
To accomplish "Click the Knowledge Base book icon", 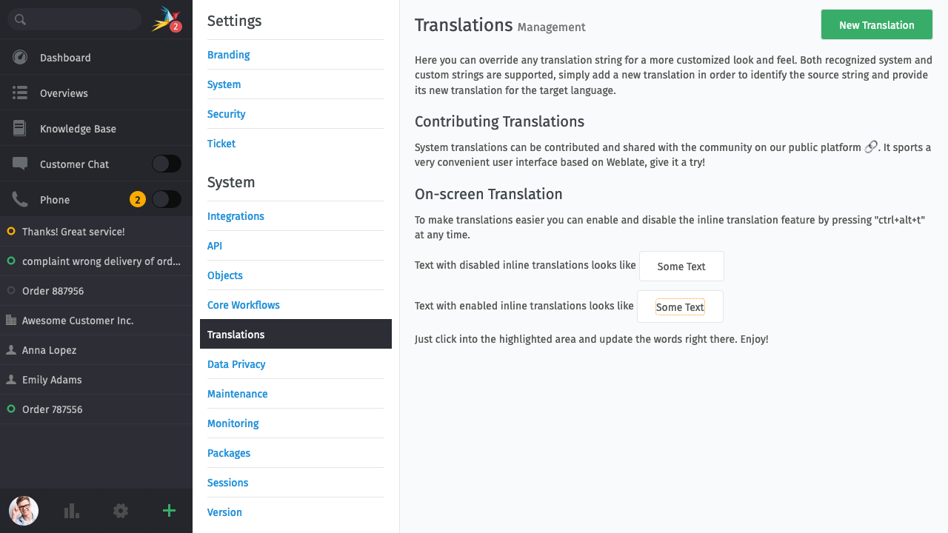I will (20, 128).
